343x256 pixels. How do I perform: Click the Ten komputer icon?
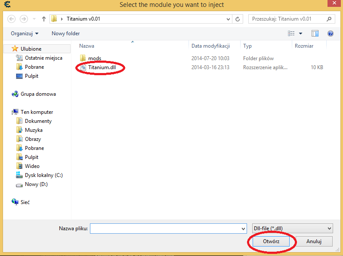coord(15,112)
